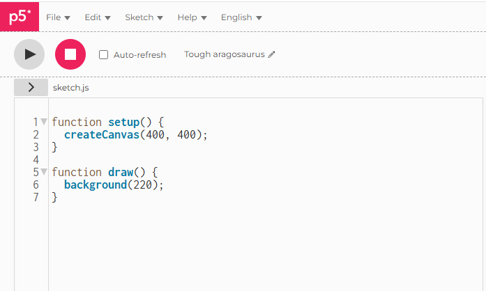
Task: Click the sketch name Tough aragosaurus
Action: (x=225, y=54)
